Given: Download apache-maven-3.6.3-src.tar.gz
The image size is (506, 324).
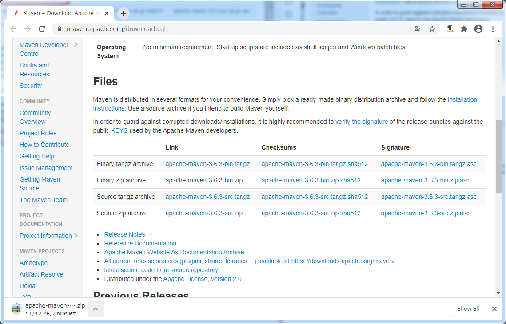Looking at the screenshot, I should [207, 197].
